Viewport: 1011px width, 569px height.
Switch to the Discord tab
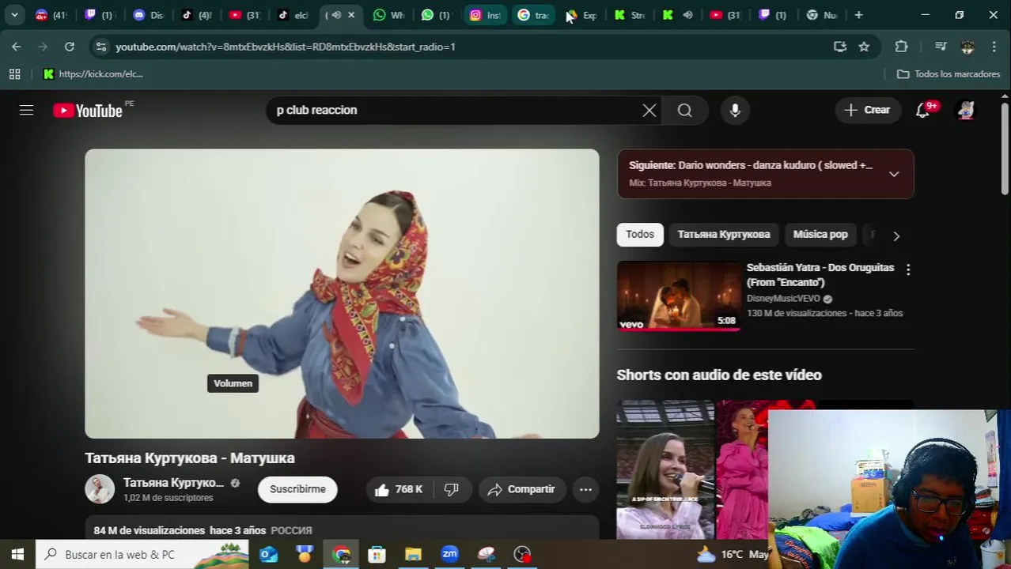coord(148,15)
